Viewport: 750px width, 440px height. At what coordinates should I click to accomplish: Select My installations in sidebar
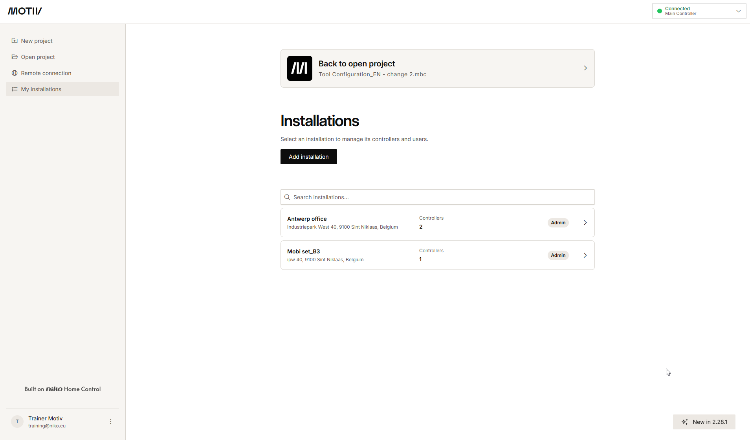(x=62, y=89)
